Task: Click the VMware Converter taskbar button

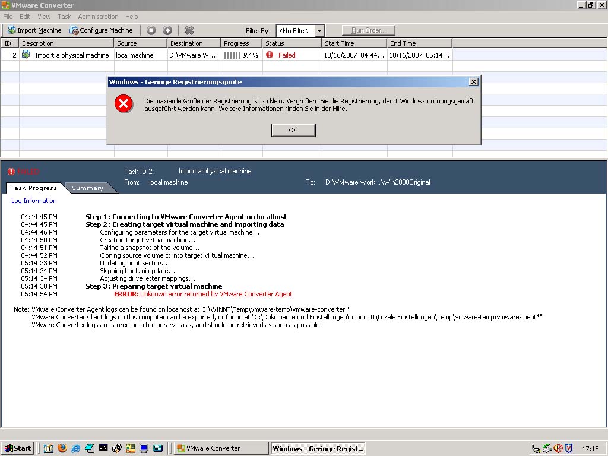Action: (221, 448)
